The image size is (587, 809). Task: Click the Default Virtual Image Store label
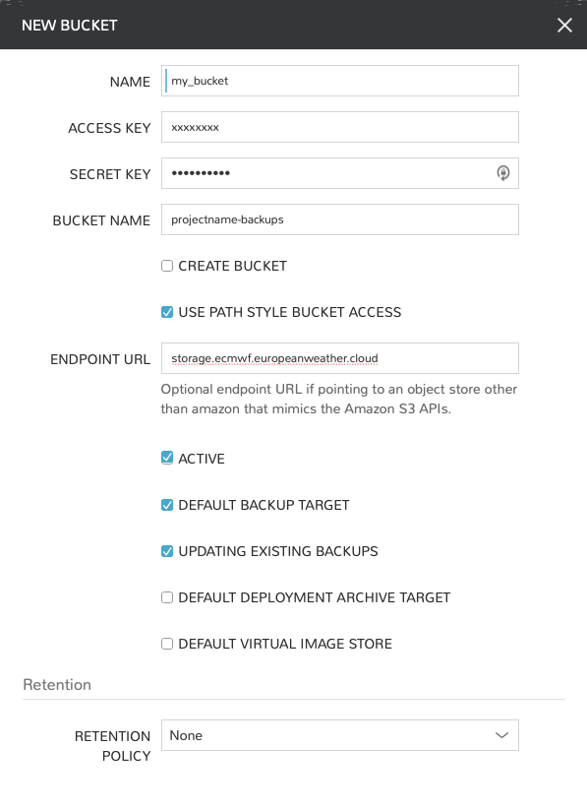pos(285,644)
